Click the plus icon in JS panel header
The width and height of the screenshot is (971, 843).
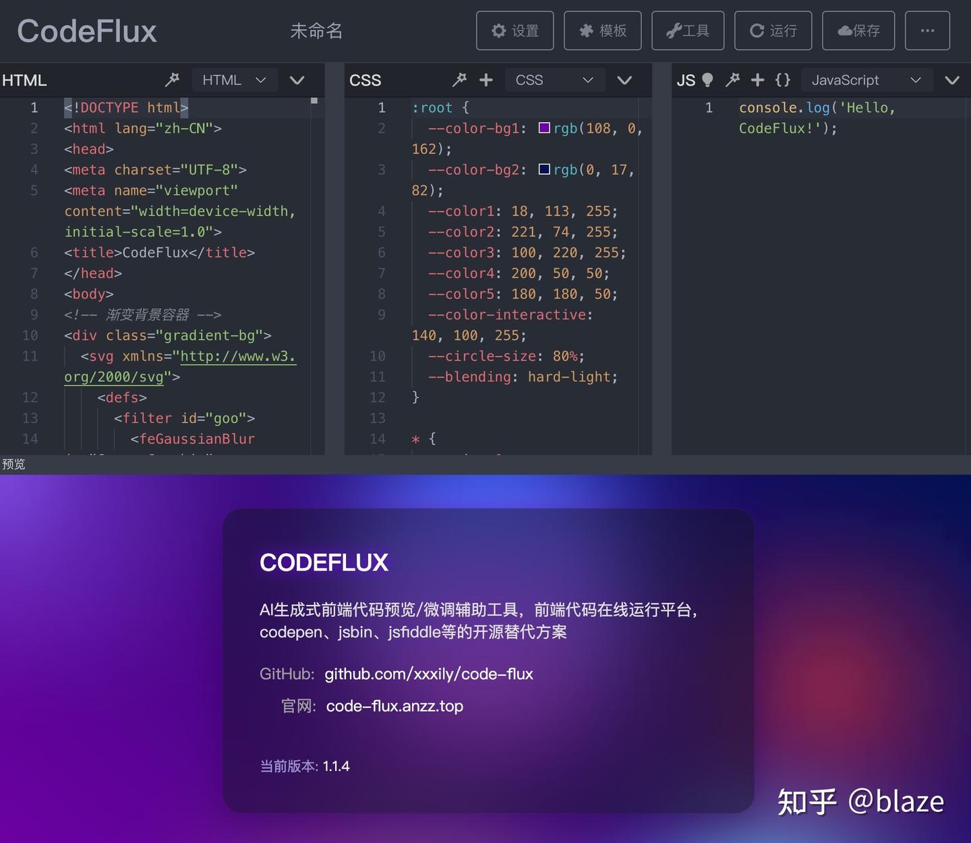[x=757, y=80]
